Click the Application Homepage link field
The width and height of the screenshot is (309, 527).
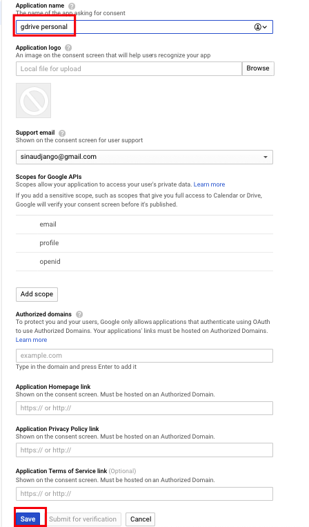[144, 408]
